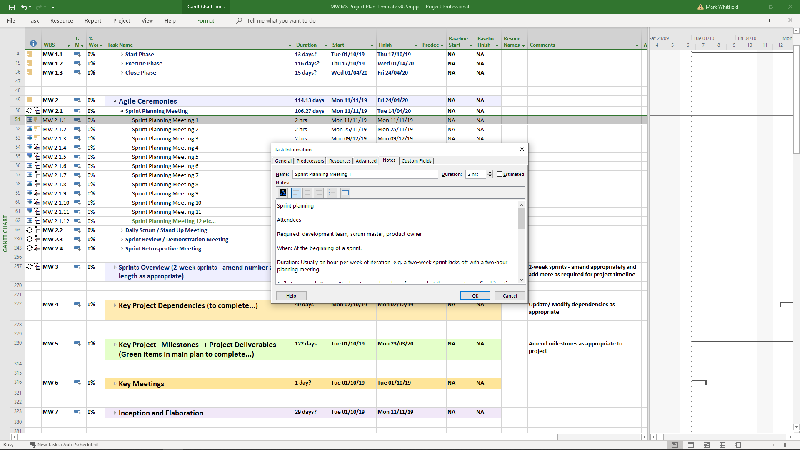The height and width of the screenshot is (450, 800).
Task: Switch to Task Usage view in status bar
Action: [691, 445]
